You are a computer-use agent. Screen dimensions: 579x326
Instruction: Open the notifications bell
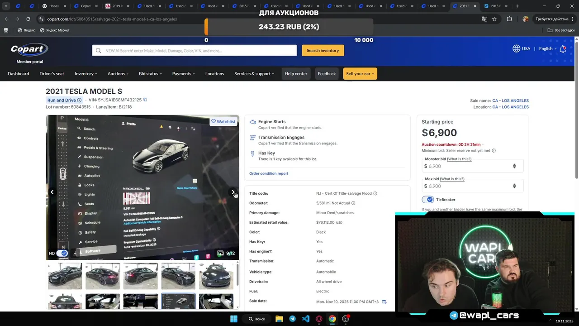[x=563, y=49]
